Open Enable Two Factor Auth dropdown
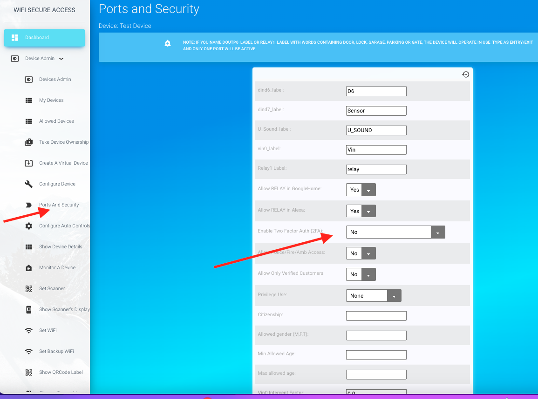Viewport: 538px width, 399px height. click(395, 232)
